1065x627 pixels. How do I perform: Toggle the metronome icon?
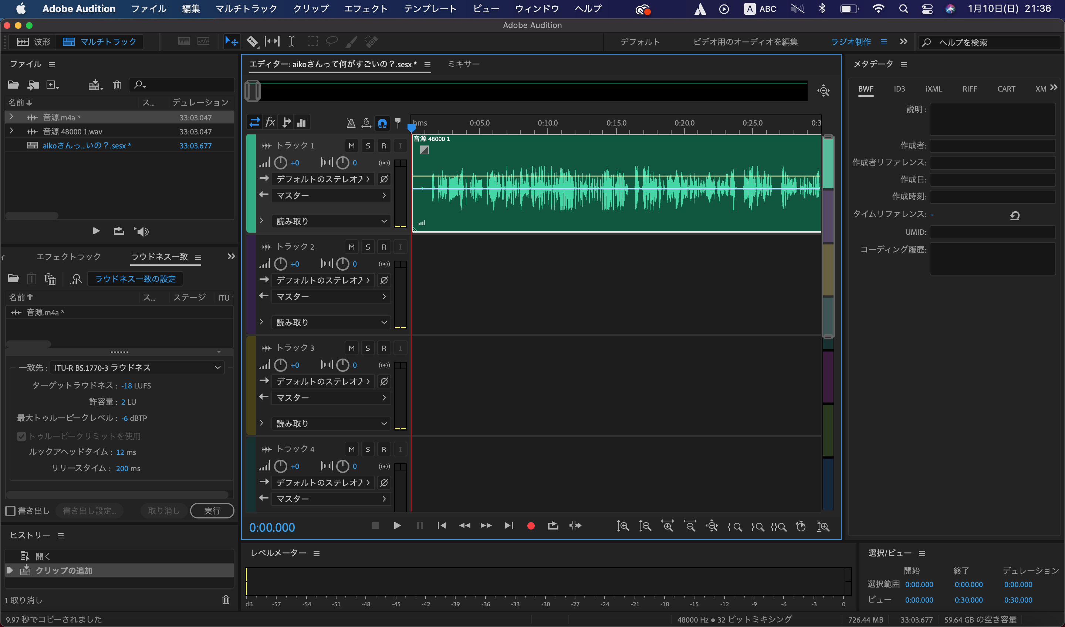[351, 123]
